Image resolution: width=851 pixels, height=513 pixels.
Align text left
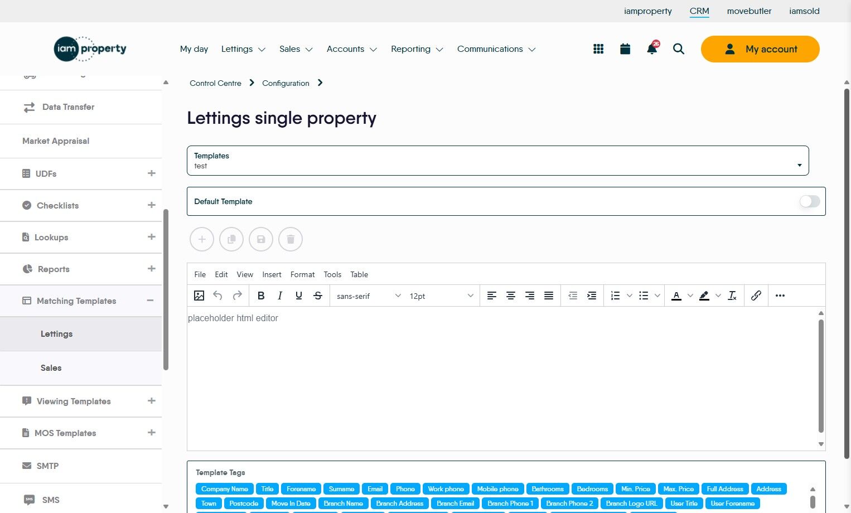(x=492, y=296)
